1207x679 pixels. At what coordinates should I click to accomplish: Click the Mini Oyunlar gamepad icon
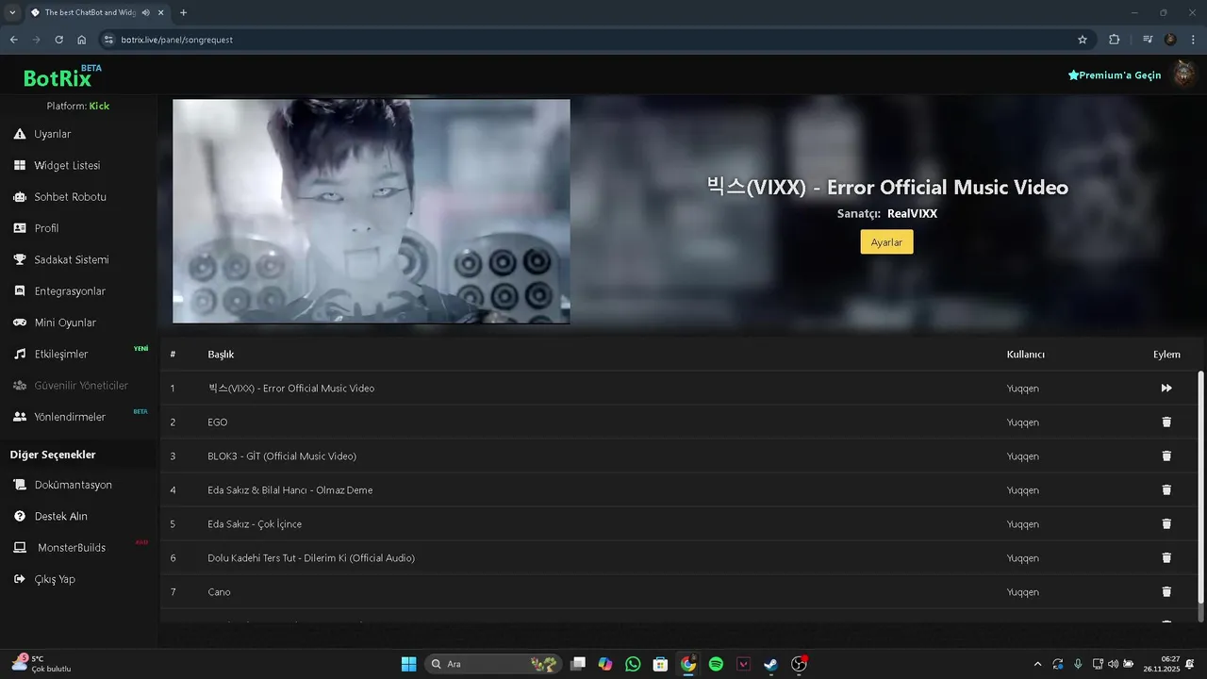pyautogui.click(x=19, y=323)
